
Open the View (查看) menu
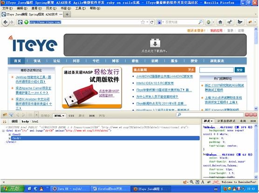point(37,8)
